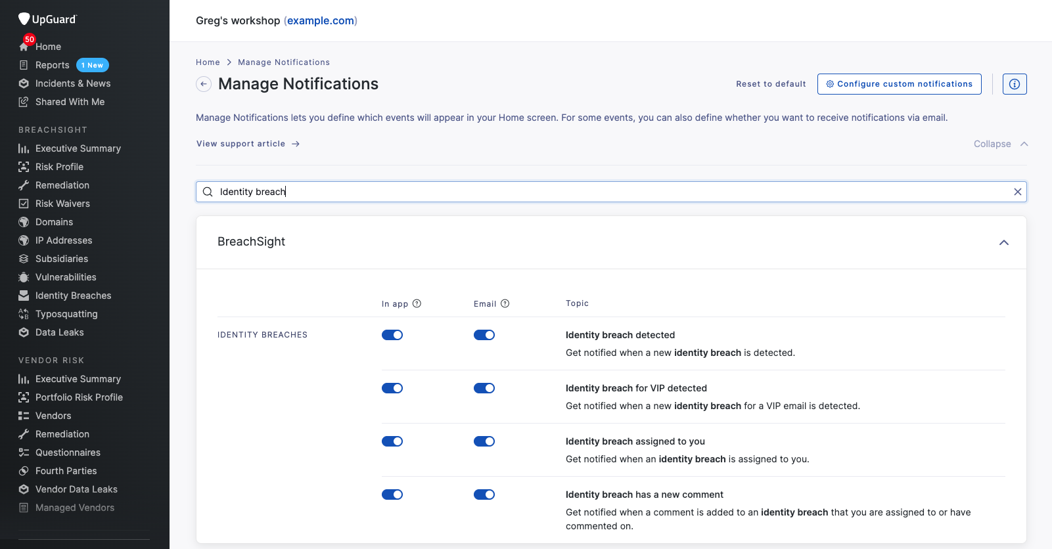This screenshot has width=1052, height=549.
Task: Toggle In app for Identity breach for VIP
Action: point(392,388)
